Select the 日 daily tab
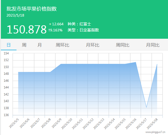The width and height of the screenshot is (168, 135). click(9, 45)
